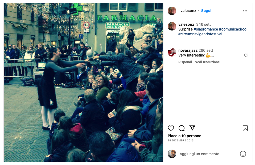Open the #circumnavigandofestival hashtag
The height and width of the screenshot is (165, 255).
[200, 34]
